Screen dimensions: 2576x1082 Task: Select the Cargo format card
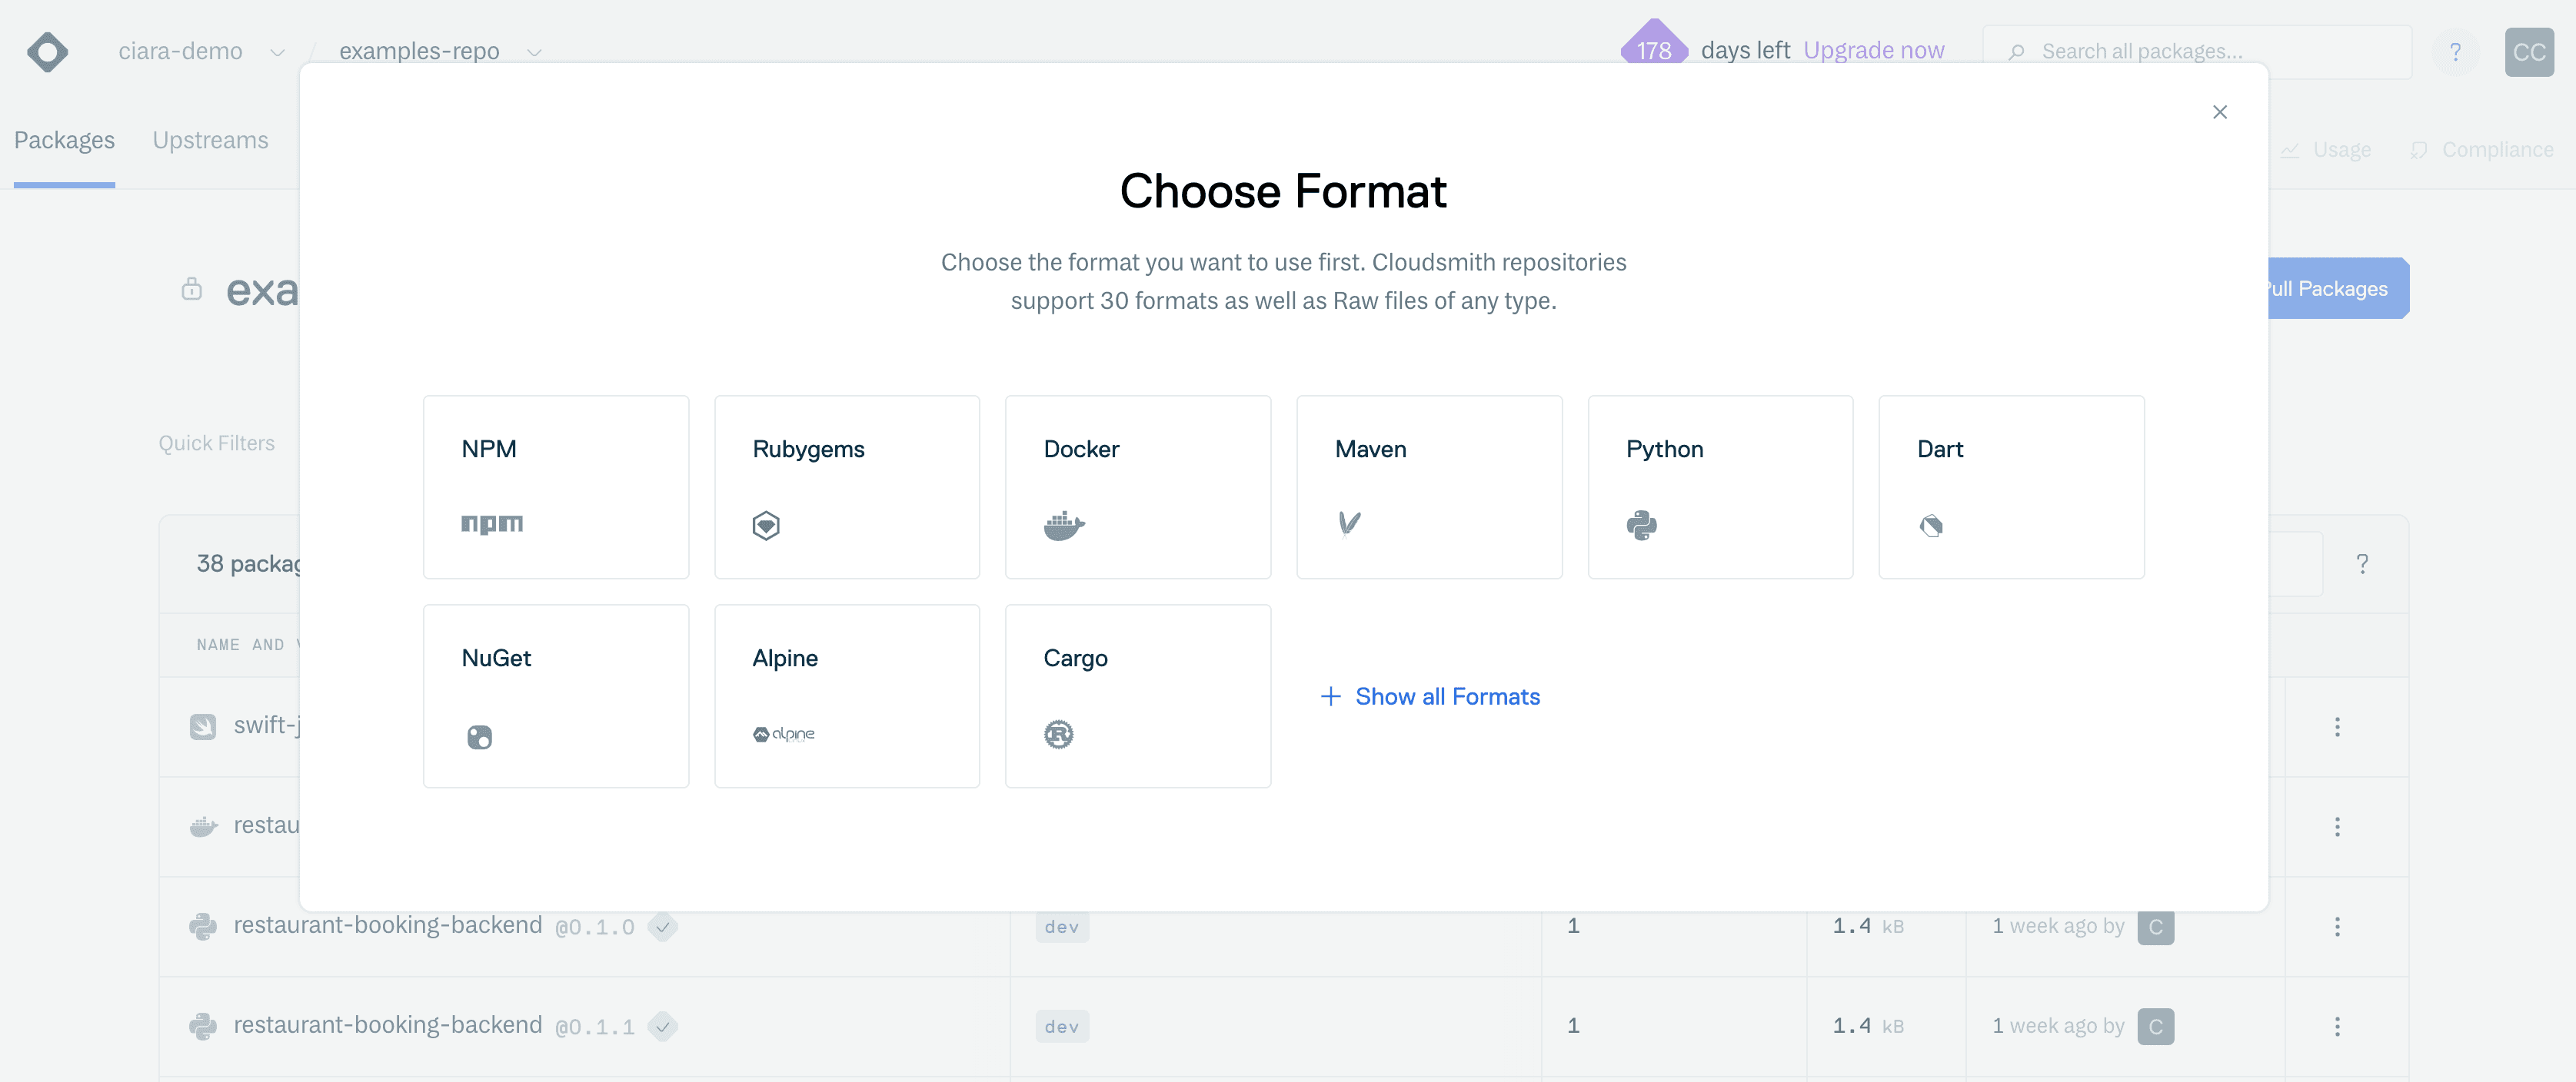(1137, 695)
